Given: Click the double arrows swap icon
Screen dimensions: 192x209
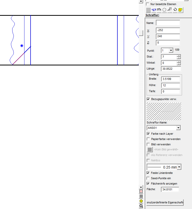Looking at the screenshot, I should [x=159, y=10].
